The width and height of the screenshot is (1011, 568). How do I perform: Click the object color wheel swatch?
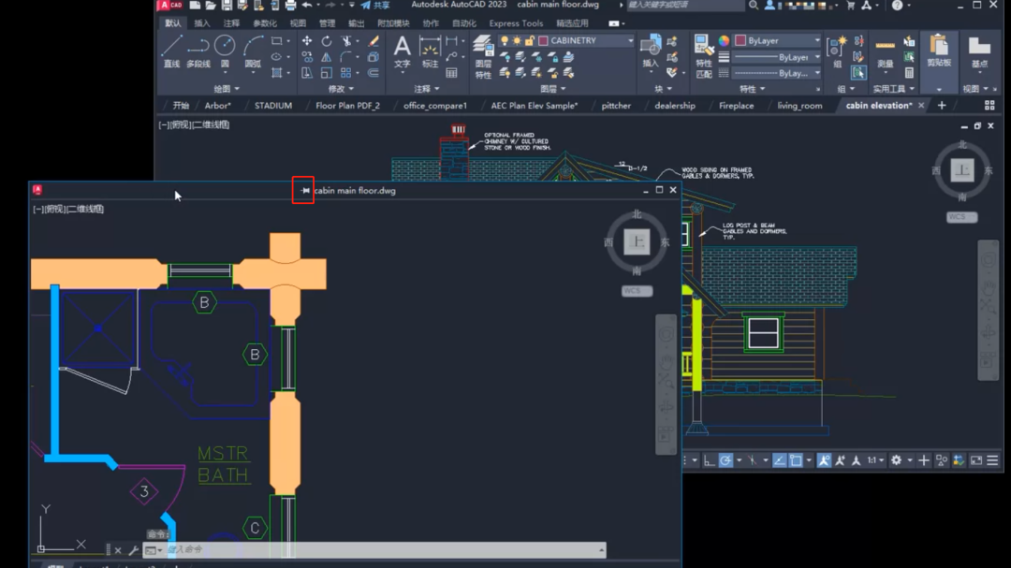(724, 41)
